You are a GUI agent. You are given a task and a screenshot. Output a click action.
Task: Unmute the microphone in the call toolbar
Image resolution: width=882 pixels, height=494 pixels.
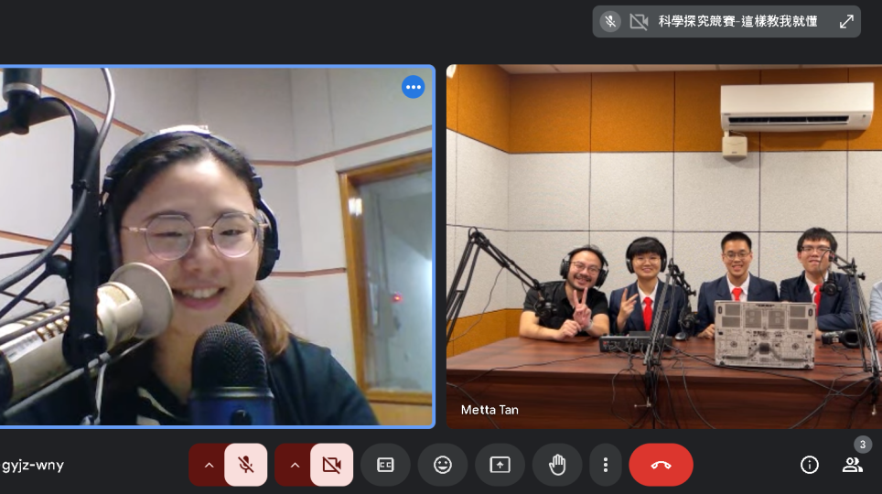pyautogui.click(x=246, y=465)
